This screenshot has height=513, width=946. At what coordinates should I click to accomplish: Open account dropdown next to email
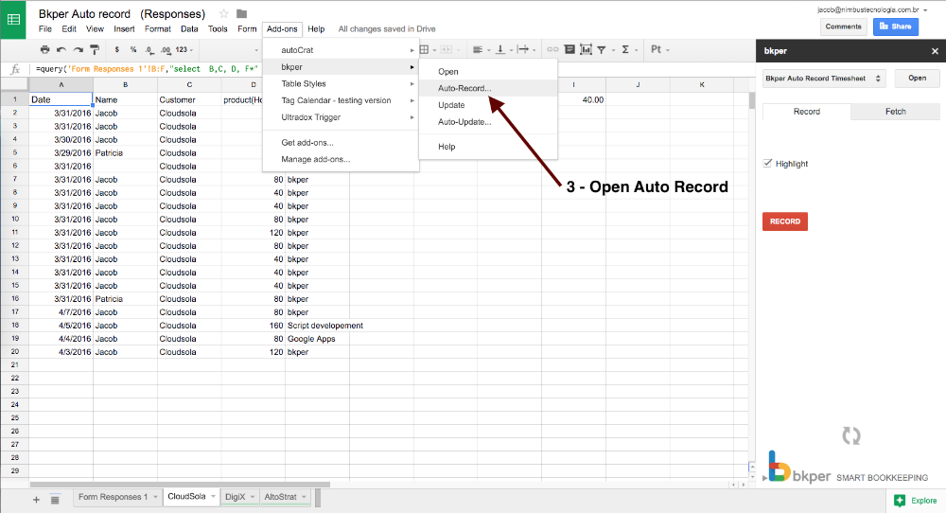925,10
